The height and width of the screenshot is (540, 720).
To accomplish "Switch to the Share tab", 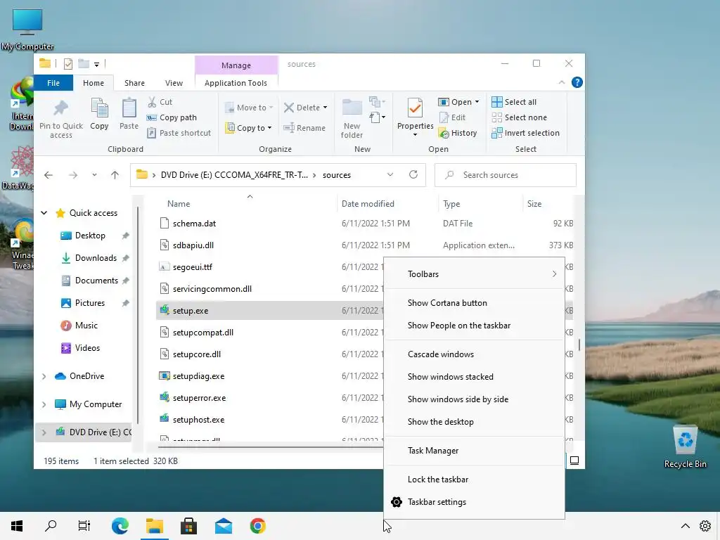I will [134, 83].
